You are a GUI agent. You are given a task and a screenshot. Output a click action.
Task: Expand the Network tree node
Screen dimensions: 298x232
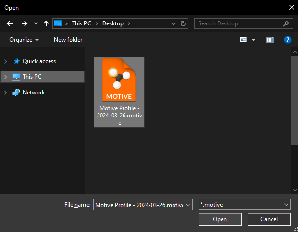click(5, 93)
